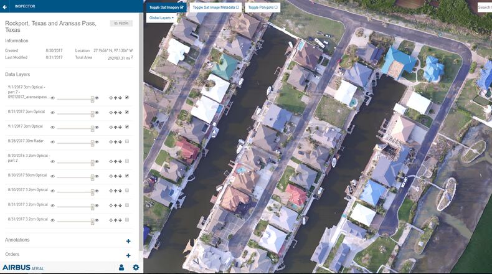Image resolution: width=492 pixels, height=274 pixels.
Task: Open the settings gear icon
Action: click(136, 268)
